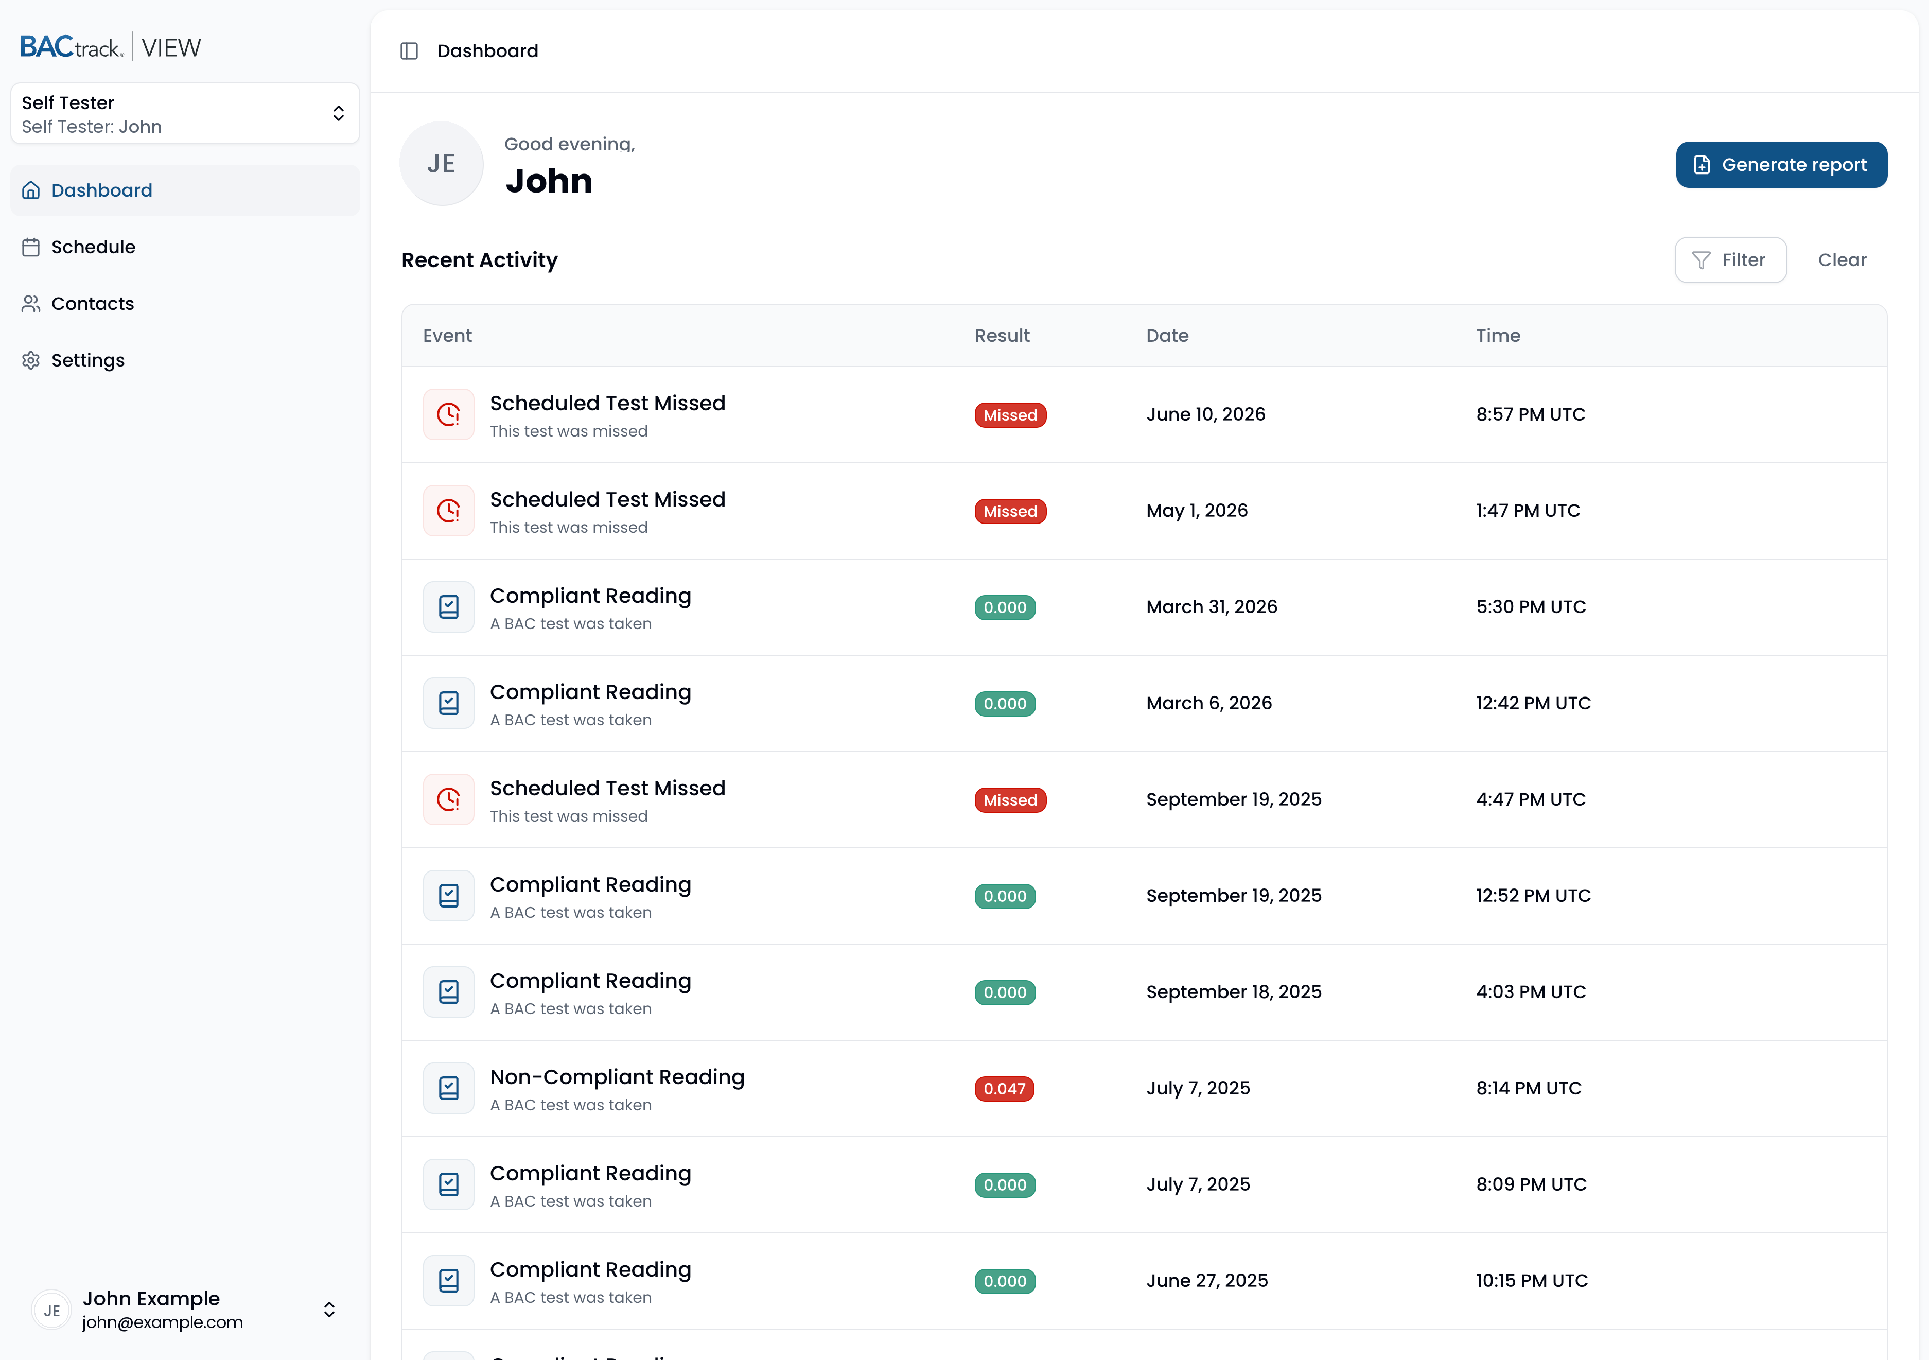This screenshot has width=1929, height=1360.
Task: Click reading icon in 8:09 PM UTC row
Action: pyautogui.click(x=449, y=1184)
